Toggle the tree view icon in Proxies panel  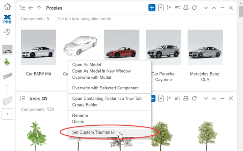click(x=23, y=8)
